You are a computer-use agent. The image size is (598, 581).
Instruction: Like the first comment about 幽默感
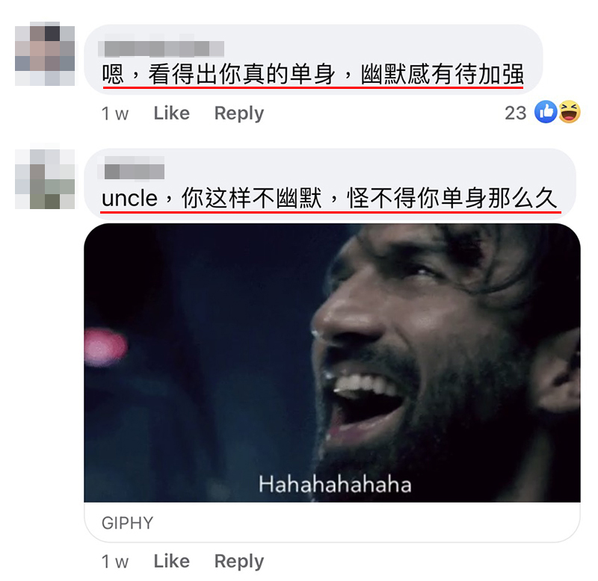click(172, 114)
